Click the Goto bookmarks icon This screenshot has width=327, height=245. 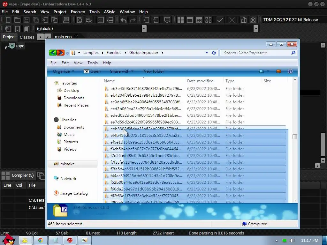[x=27, y=29]
